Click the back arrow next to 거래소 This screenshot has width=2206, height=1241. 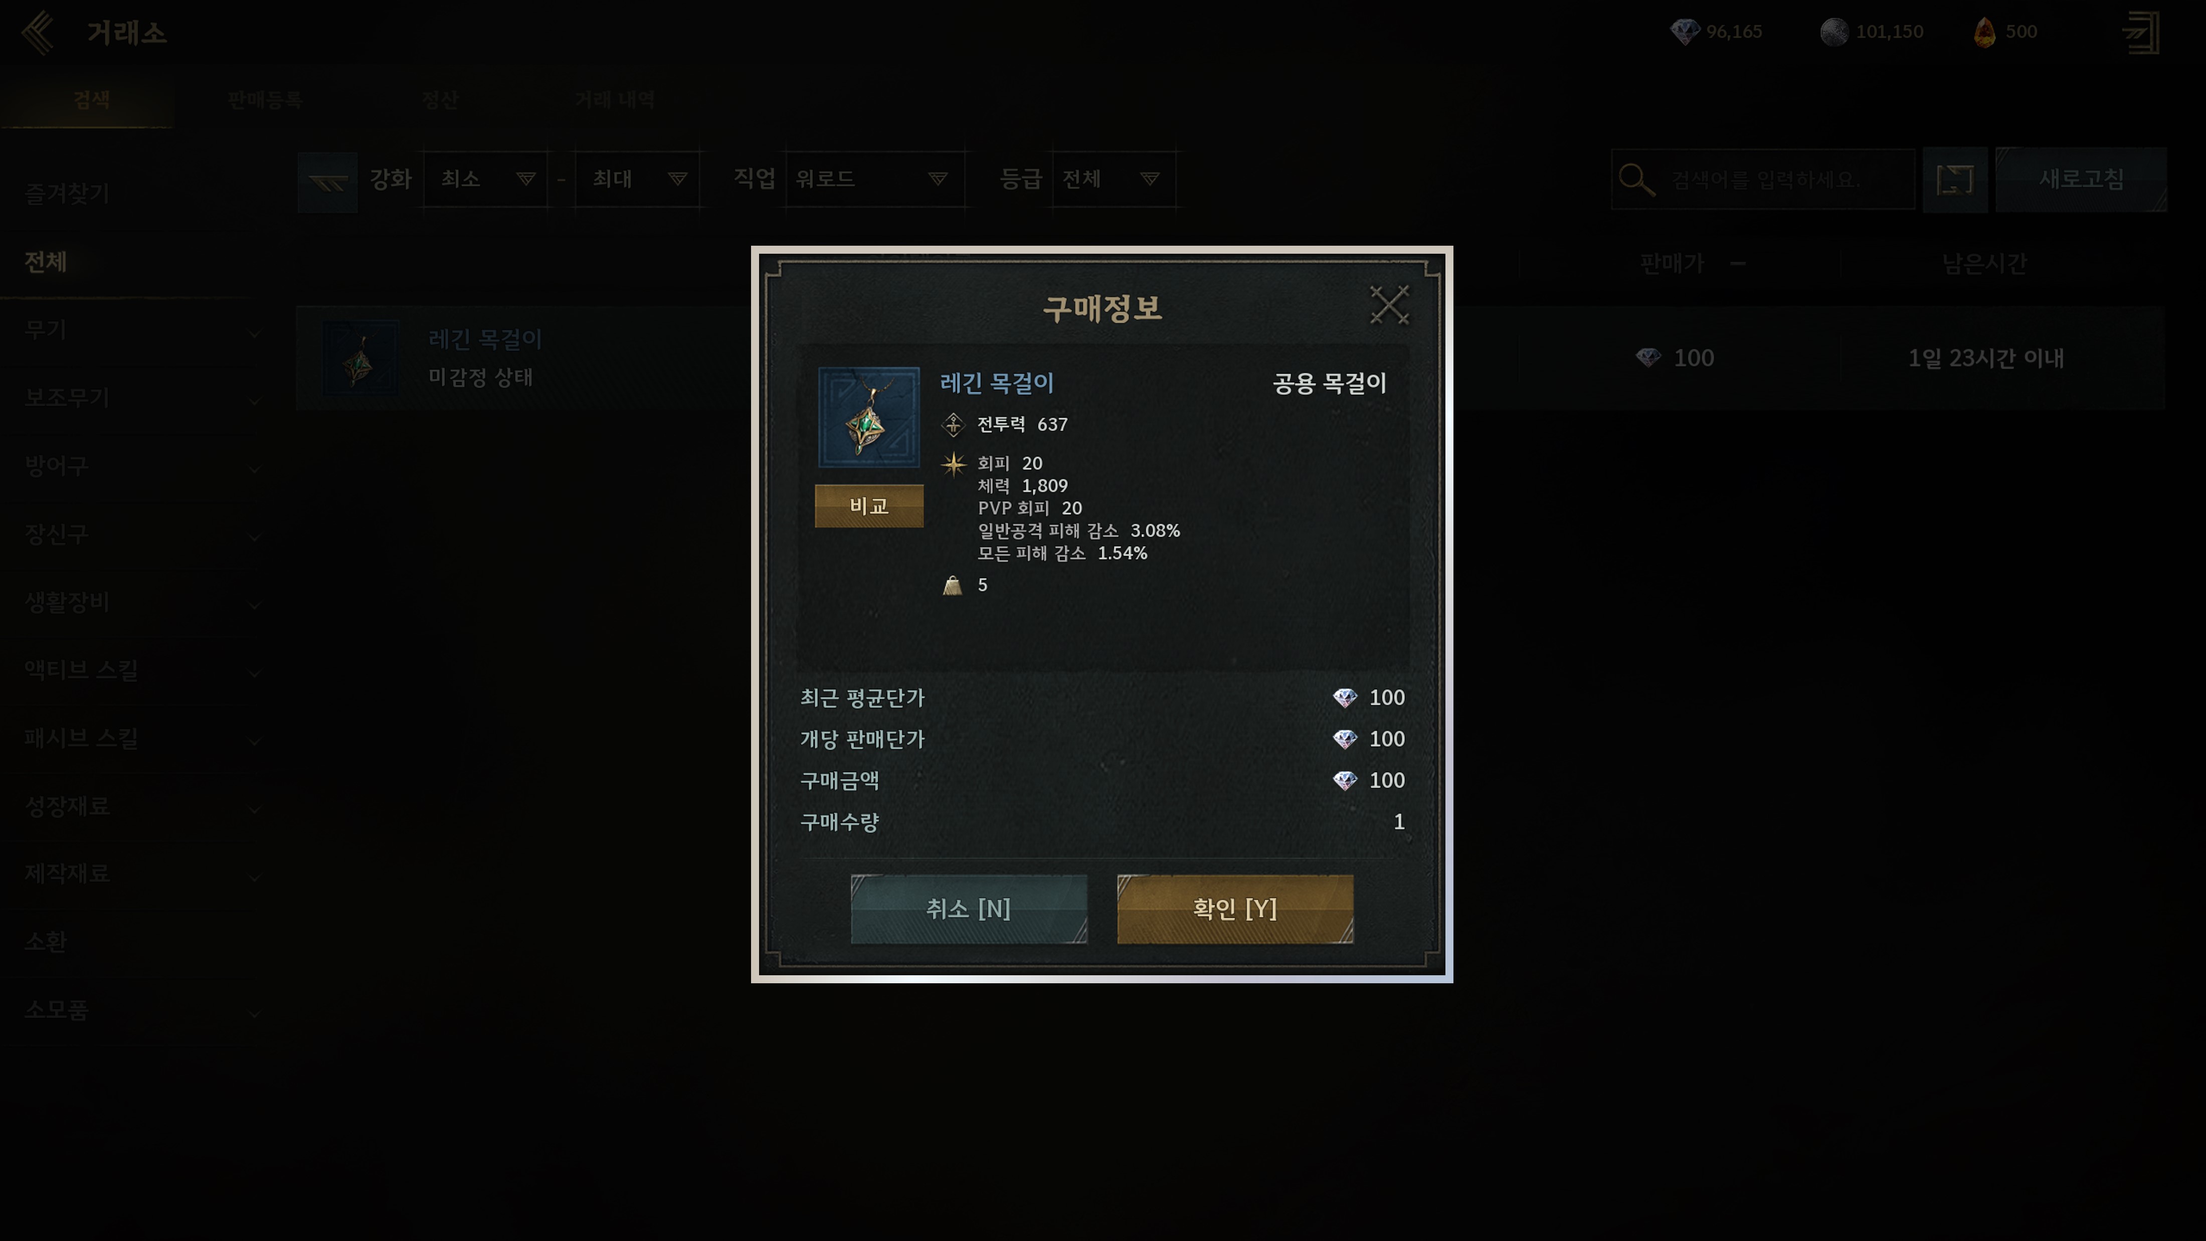tap(38, 33)
